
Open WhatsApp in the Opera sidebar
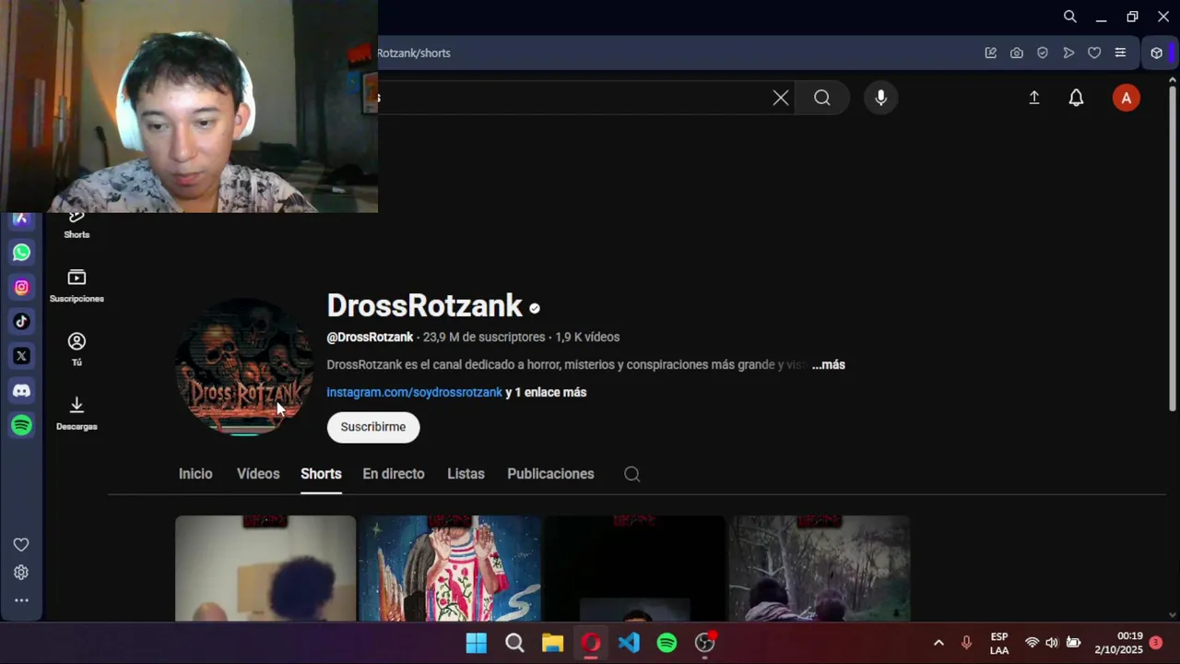click(x=21, y=252)
